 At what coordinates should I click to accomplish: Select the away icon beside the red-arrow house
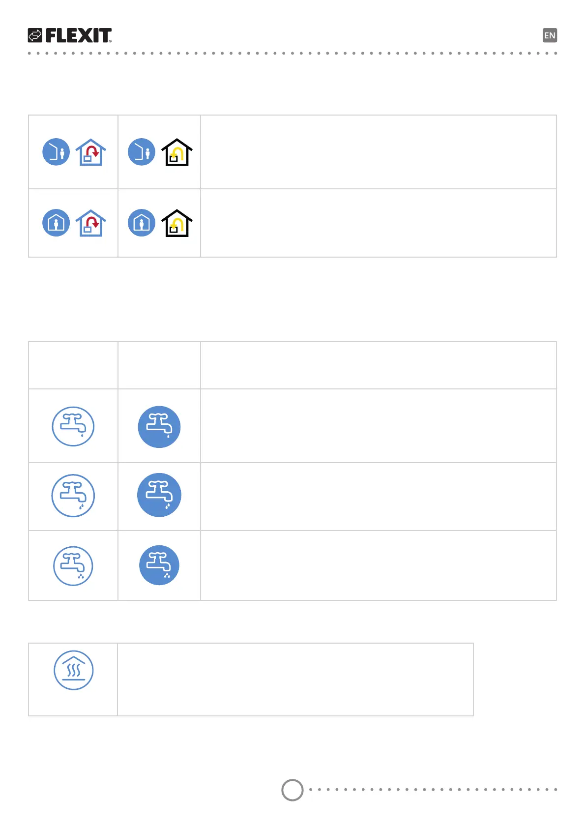pos(56,152)
